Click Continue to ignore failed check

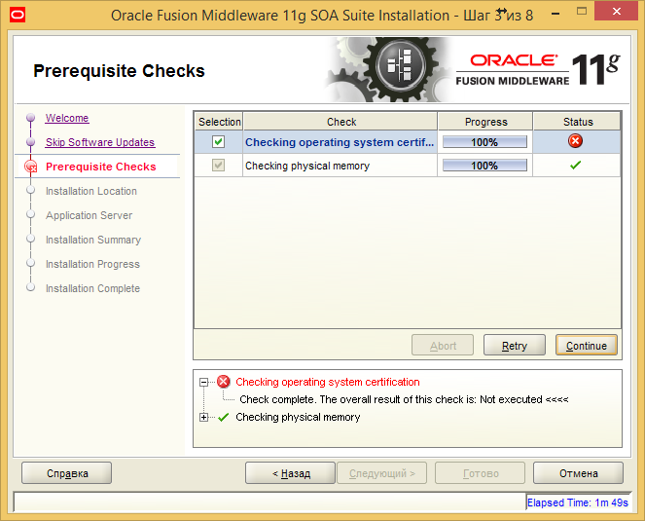tap(587, 345)
